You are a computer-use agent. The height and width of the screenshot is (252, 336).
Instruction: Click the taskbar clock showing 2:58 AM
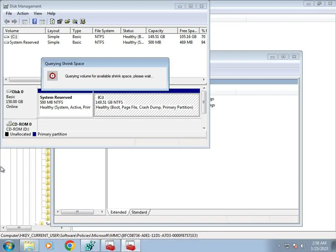click(x=319, y=246)
